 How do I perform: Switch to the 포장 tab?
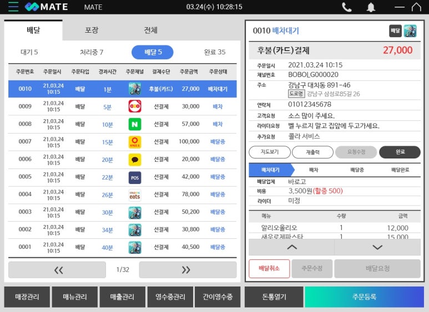[x=92, y=30]
